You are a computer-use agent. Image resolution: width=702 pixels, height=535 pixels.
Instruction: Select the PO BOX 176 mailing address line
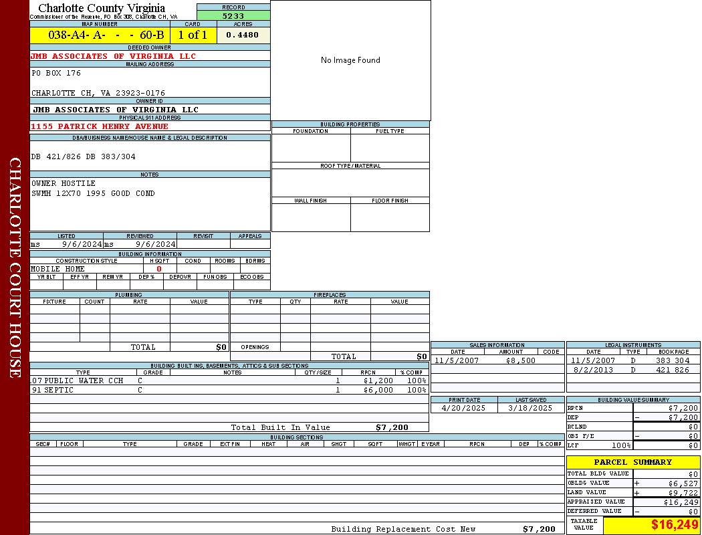(56, 73)
